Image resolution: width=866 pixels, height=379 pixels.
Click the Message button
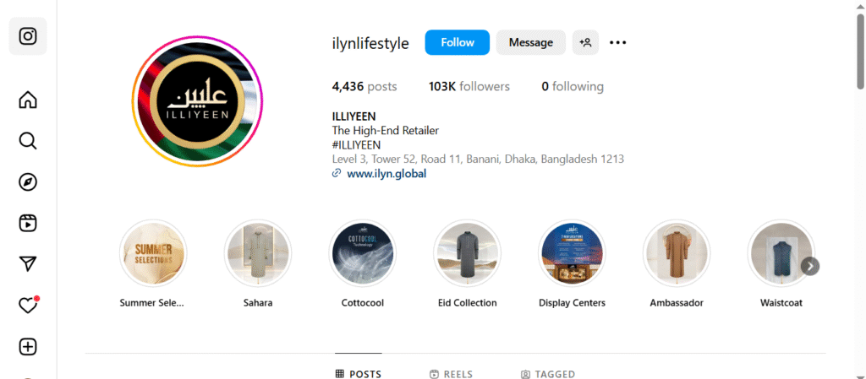531,42
